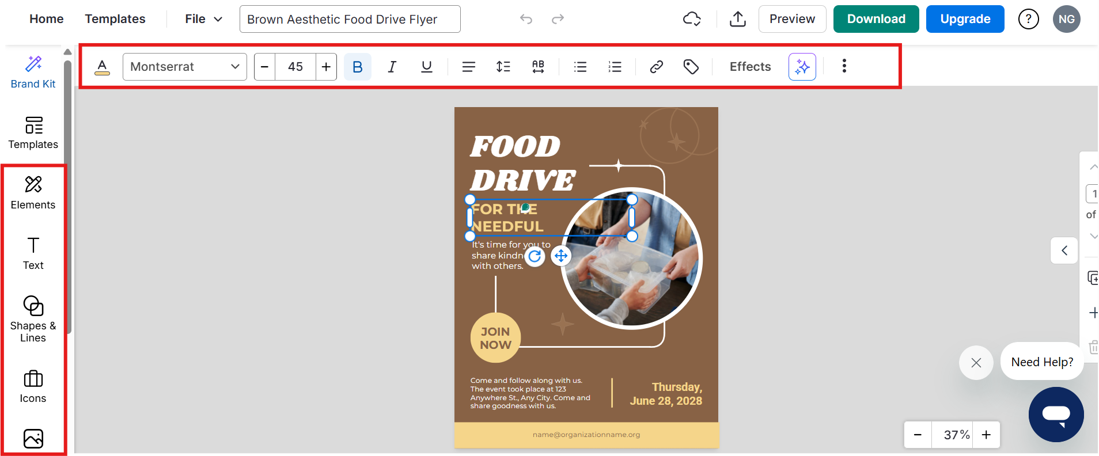
Task: Decrease the font size
Action: click(x=265, y=67)
